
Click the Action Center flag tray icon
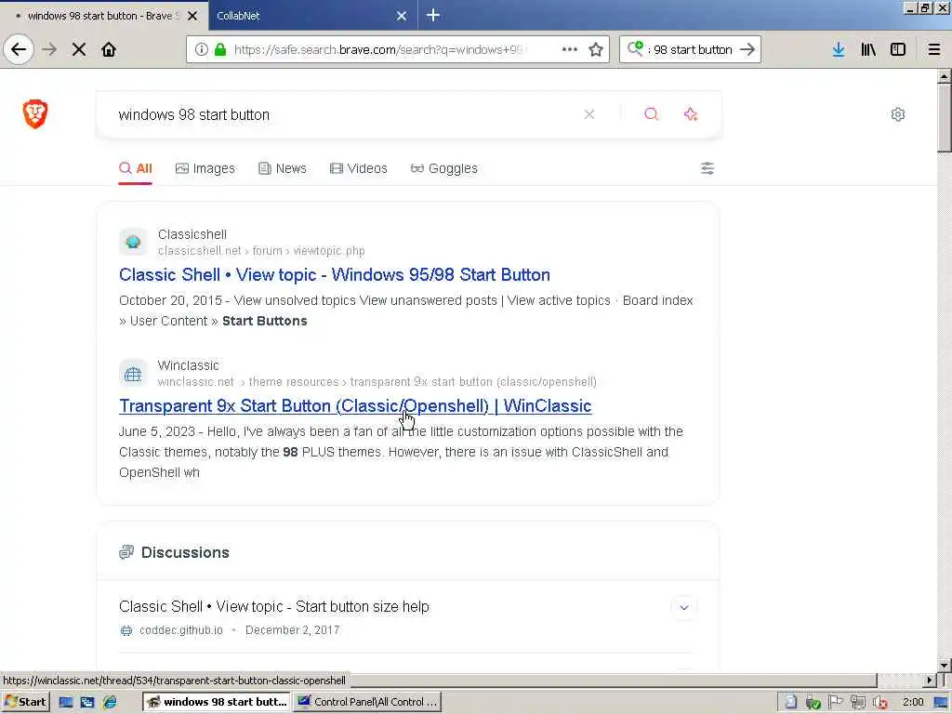point(836,702)
